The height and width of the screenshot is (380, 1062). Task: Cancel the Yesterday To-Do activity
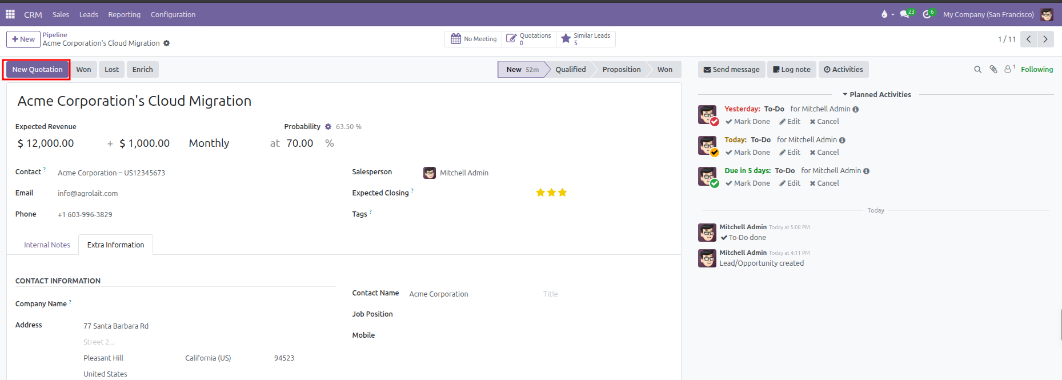point(824,122)
